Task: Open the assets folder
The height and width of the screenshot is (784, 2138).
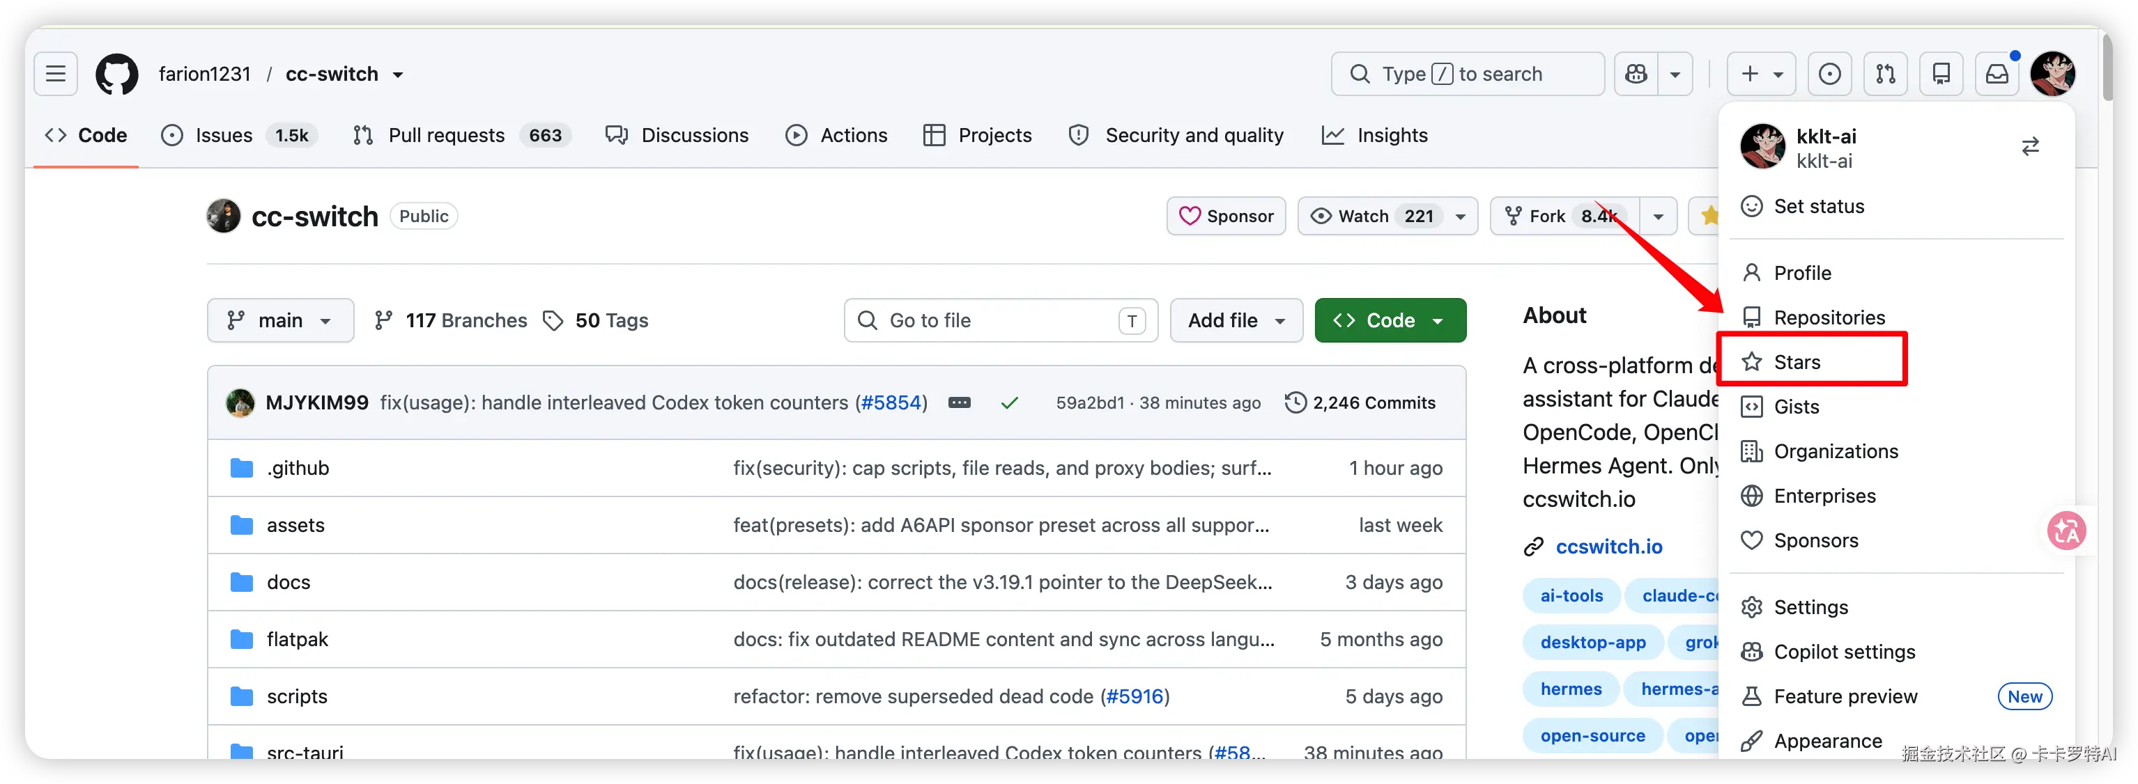Action: click(295, 525)
